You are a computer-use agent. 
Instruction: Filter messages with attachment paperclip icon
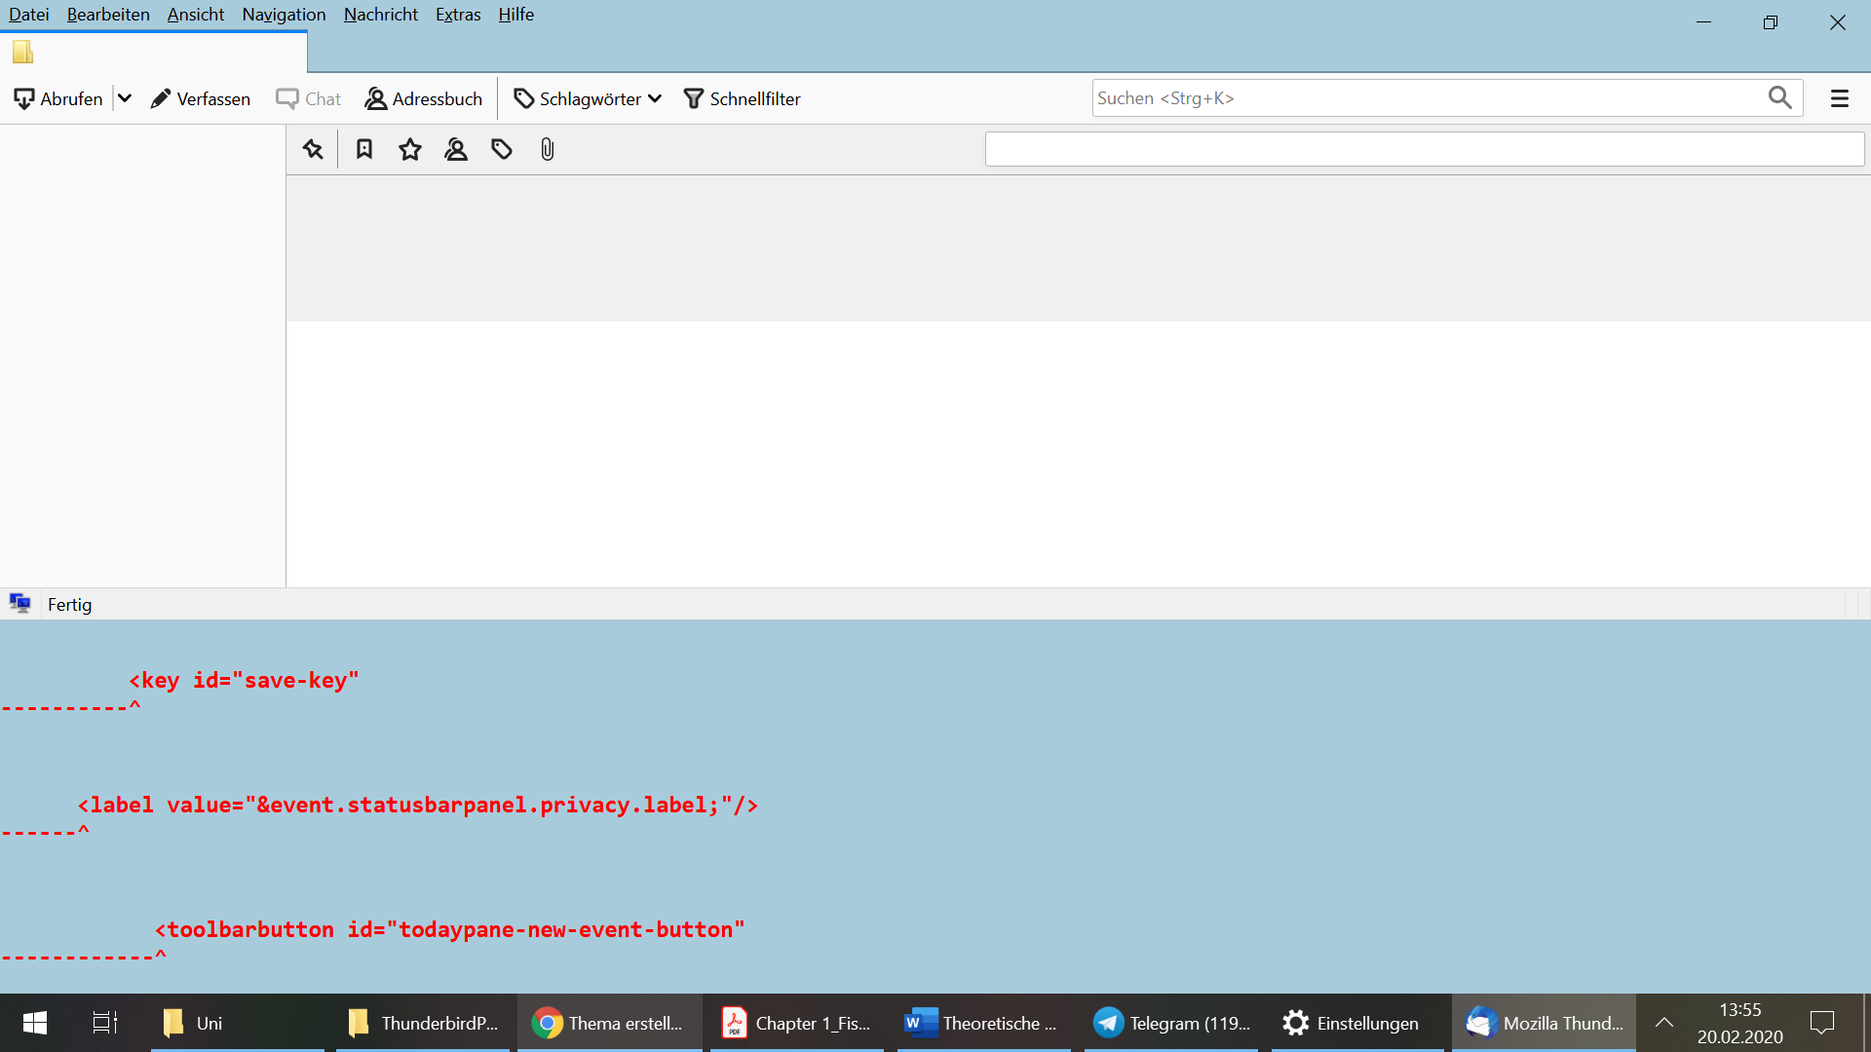(548, 149)
